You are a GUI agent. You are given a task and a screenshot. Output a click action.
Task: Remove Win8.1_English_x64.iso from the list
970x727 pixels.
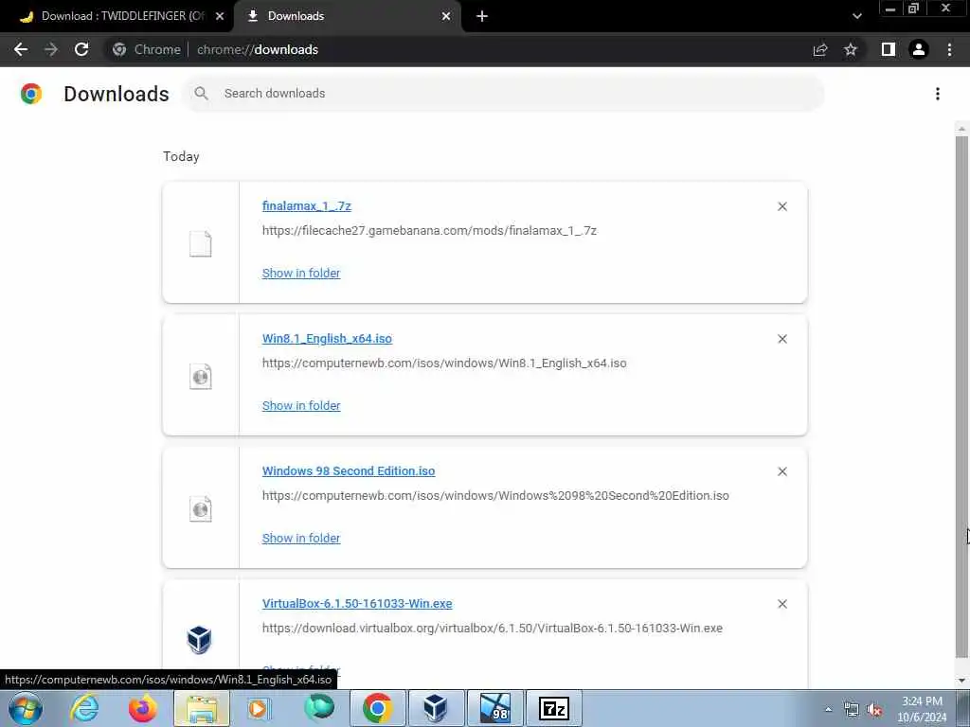782,339
